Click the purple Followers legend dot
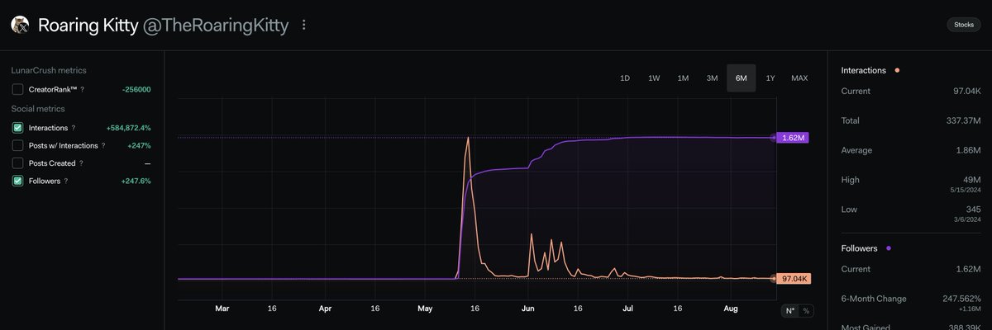Image resolution: width=992 pixels, height=330 pixels. 888,248
